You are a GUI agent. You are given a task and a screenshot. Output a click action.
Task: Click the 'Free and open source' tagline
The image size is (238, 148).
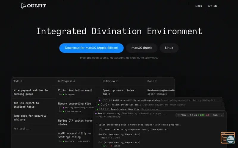[x=119, y=58]
